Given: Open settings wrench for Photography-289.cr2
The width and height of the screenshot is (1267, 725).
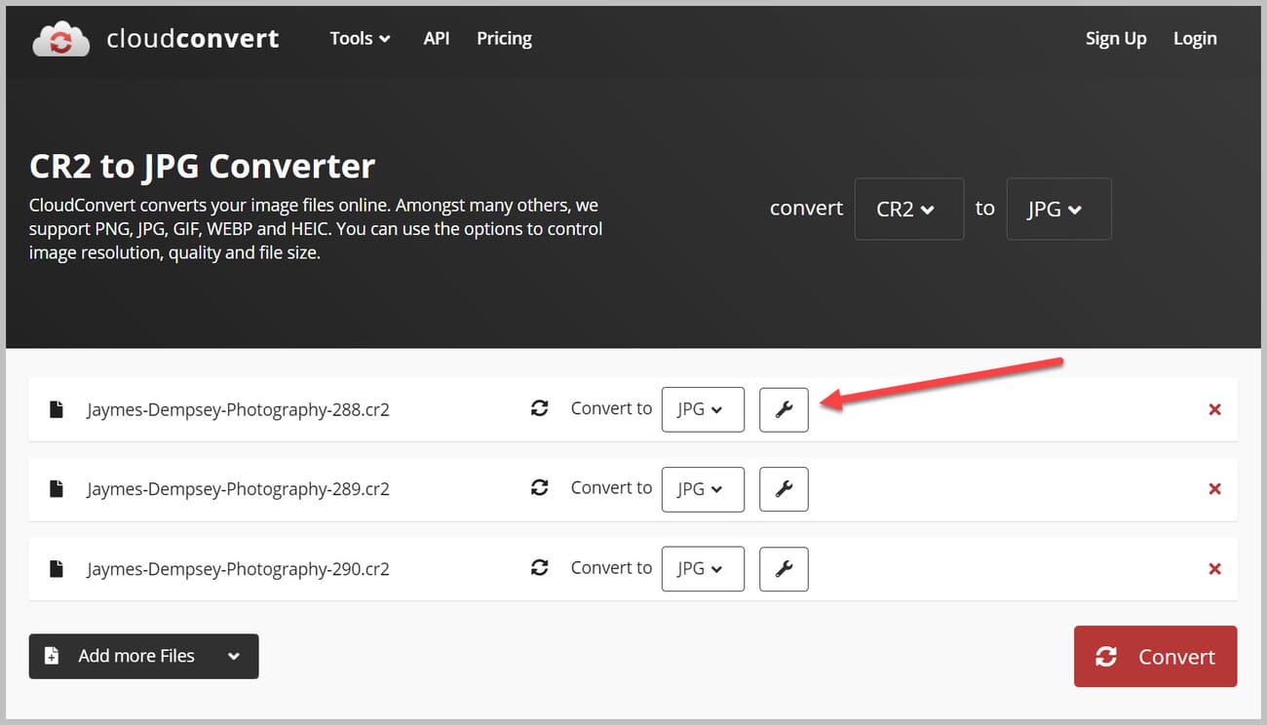Looking at the screenshot, I should point(784,489).
